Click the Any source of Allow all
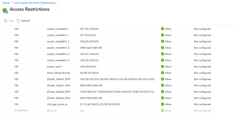 click(x=82, y=111)
